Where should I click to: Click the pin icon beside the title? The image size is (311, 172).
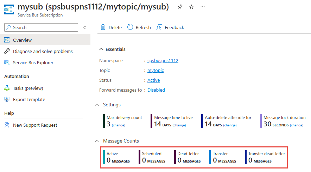point(180,7)
